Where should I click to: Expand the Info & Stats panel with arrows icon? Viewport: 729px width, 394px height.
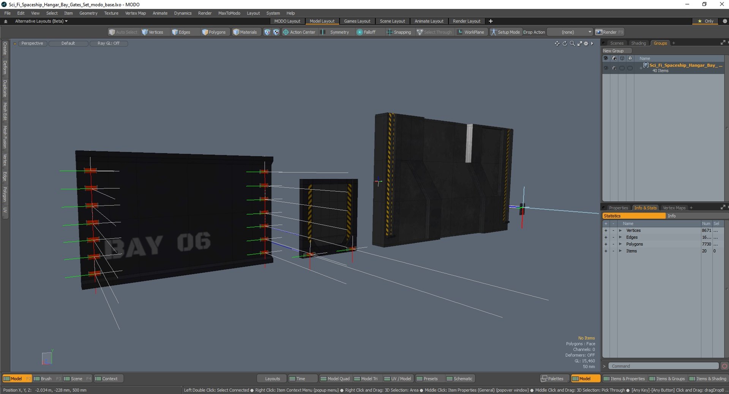coord(723,207)
